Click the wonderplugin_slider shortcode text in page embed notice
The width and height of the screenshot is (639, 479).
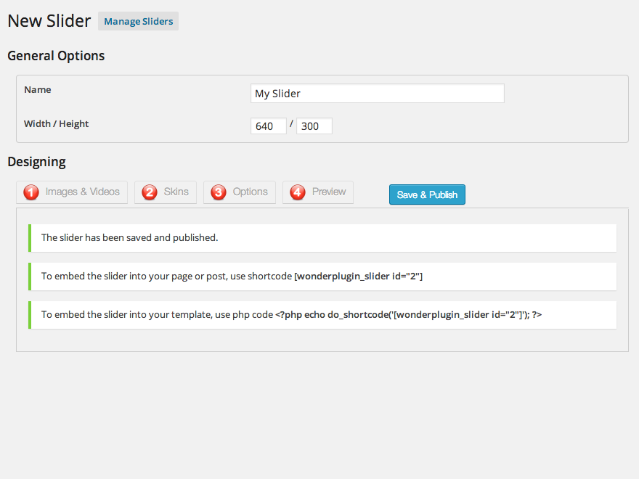coord(358,276)
